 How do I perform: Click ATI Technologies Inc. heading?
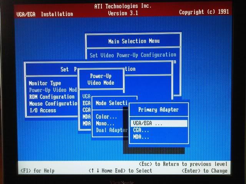(x=123, y=6)
